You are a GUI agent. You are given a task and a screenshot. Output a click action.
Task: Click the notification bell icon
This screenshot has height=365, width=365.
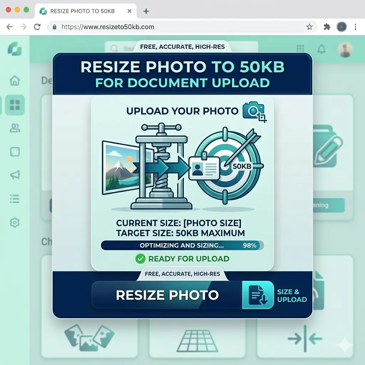[322, 49]
